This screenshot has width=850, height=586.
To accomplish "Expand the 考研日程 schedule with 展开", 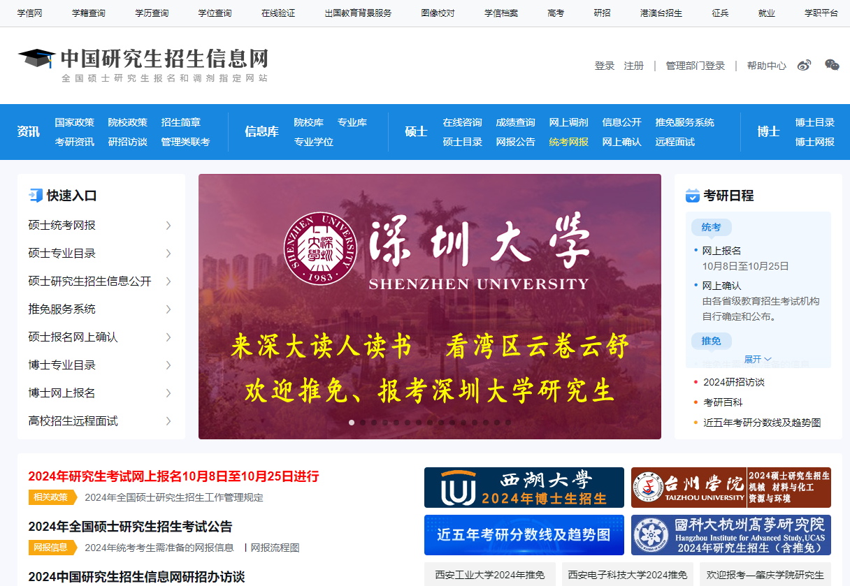I will pyautogui.click(x=758, y=359).
